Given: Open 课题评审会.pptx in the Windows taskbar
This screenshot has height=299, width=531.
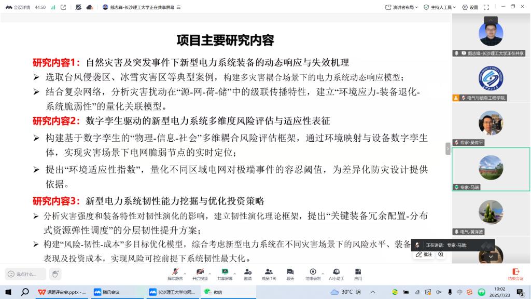Looking at the screenshot, I should pyautogui.click(x=62, y=292).
